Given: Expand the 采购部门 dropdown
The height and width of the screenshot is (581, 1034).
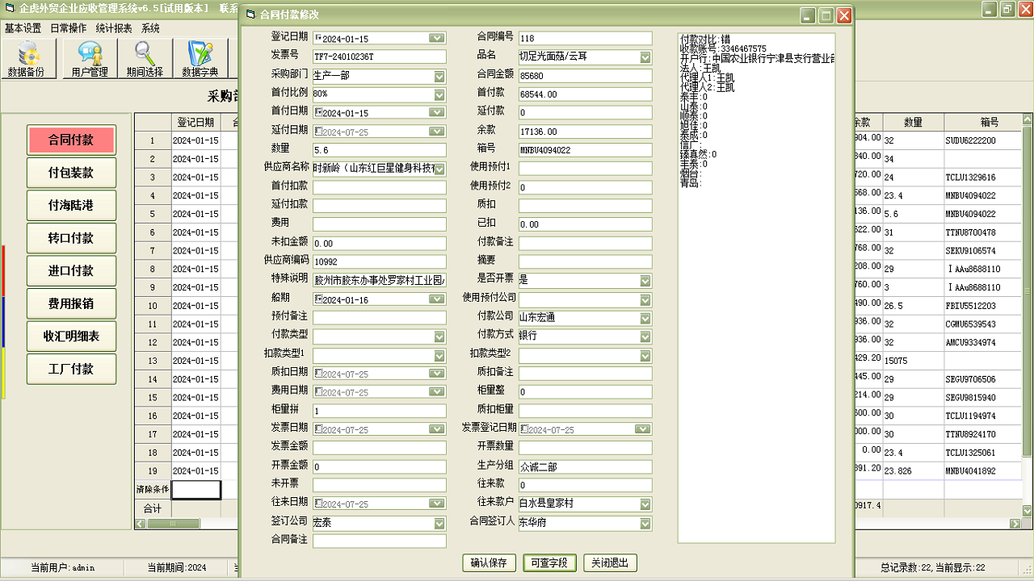Looking at the screenshot, I should pyautogui.click(x=439, y=76).
